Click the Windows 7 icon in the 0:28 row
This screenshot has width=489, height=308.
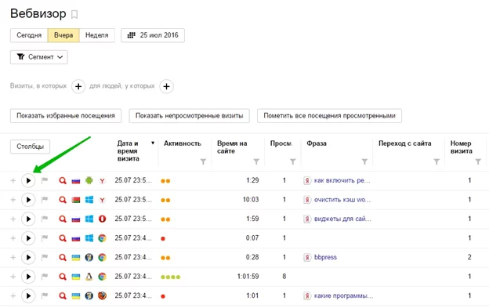click(89, 258)
